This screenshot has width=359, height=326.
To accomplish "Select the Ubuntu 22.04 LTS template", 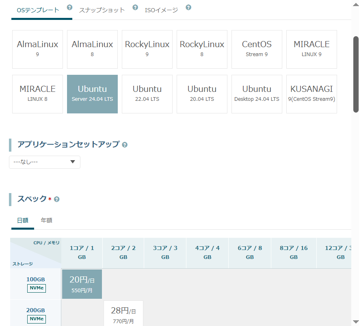I will click(147, 94).
